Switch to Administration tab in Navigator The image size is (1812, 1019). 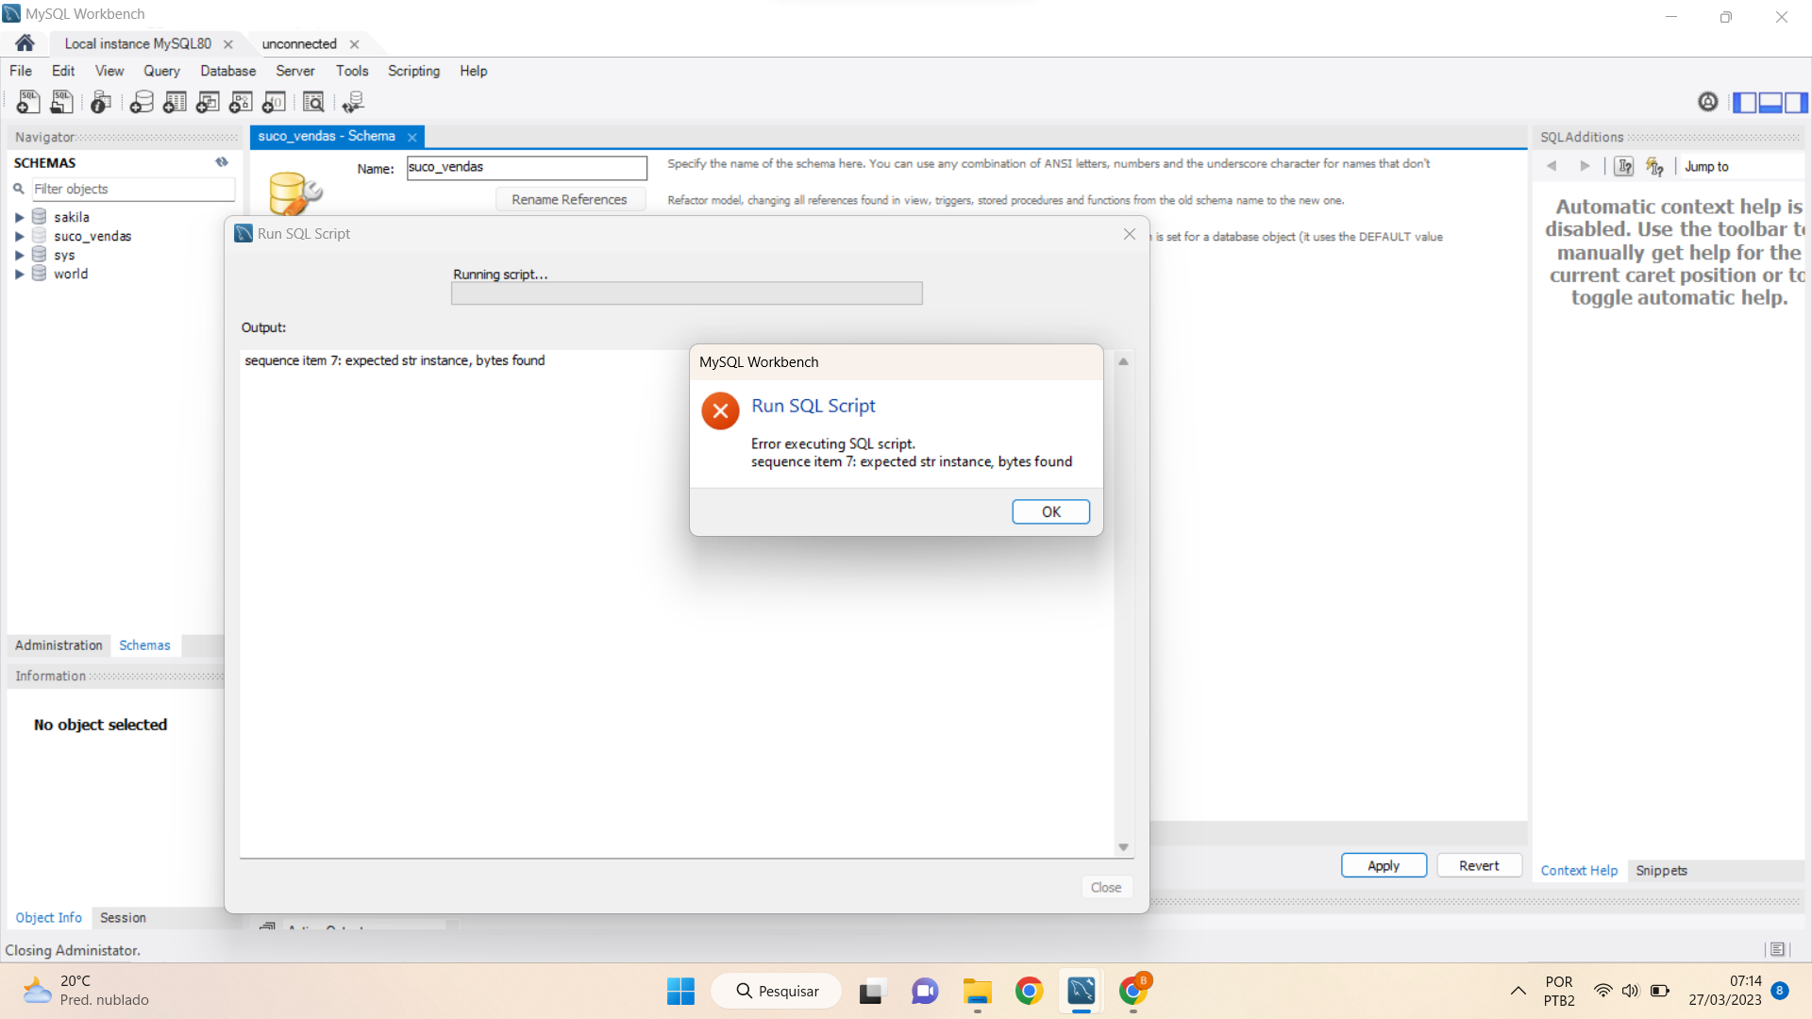coord(59,645)
